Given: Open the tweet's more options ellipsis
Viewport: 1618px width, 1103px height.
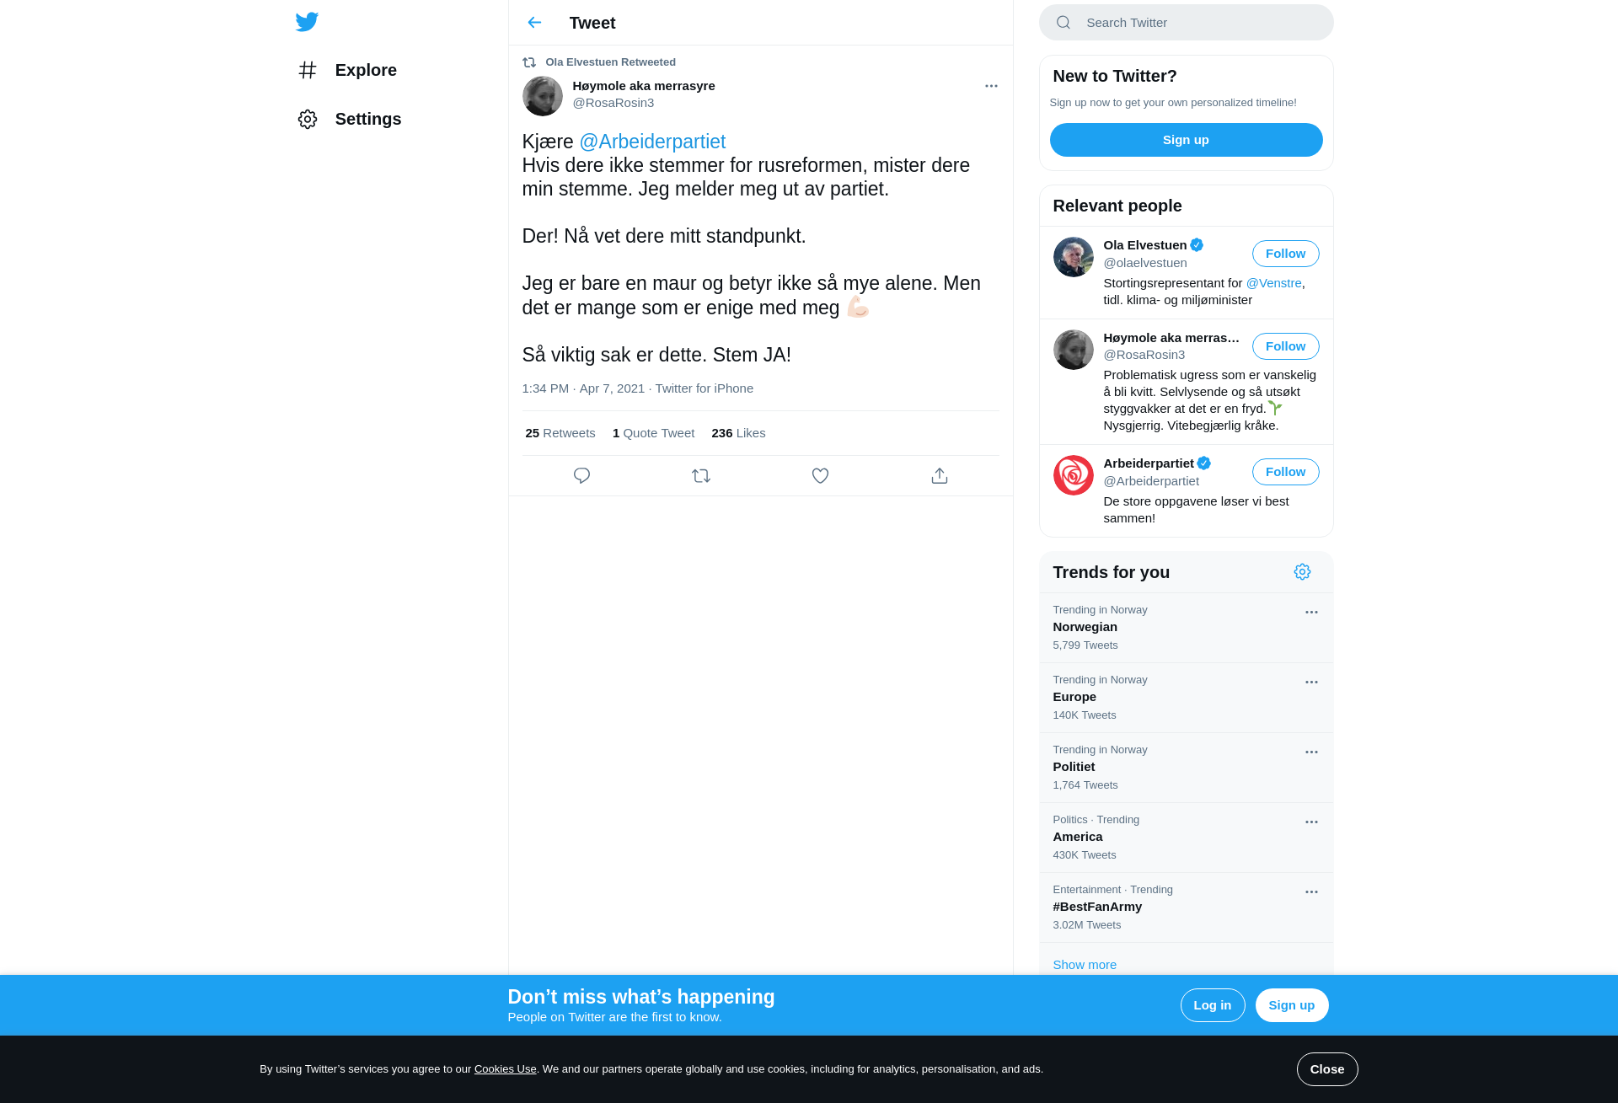Looking at the screenshot, I should pyautogui.click(x=991, y=86).
